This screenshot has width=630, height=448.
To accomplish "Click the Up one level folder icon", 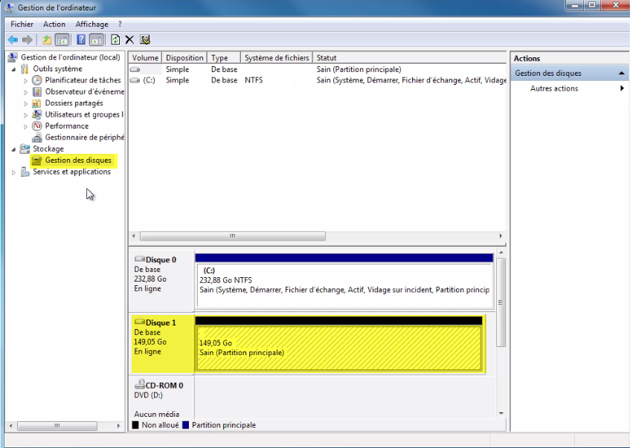I will pos(47,39).
